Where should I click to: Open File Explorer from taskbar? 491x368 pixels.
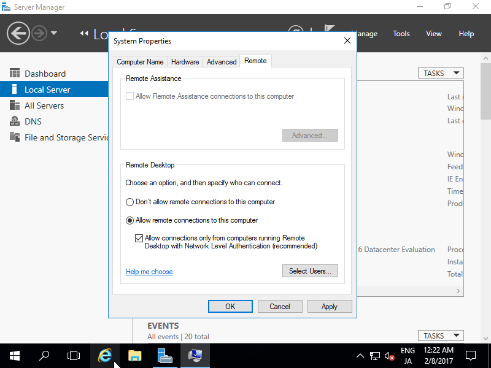(x=135, y=355)
